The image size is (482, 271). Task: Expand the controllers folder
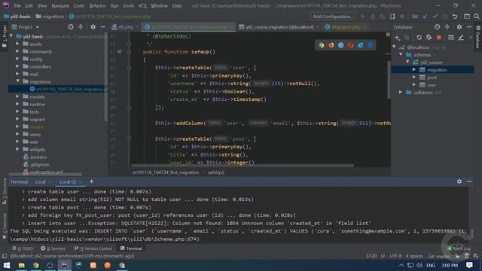[x=17, y=66]
